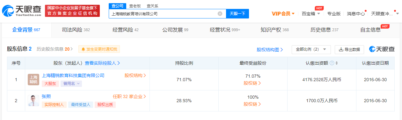
Task: Expand the 全部比例 (2) dropdown
Action: point(311,49)
